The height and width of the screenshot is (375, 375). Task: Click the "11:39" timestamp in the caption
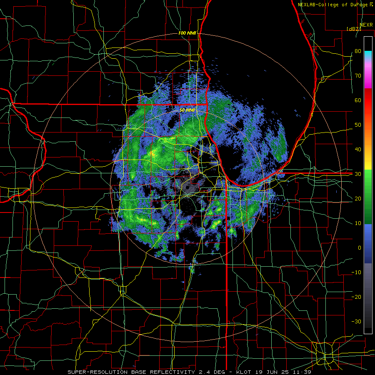click(x=302, y=372)
